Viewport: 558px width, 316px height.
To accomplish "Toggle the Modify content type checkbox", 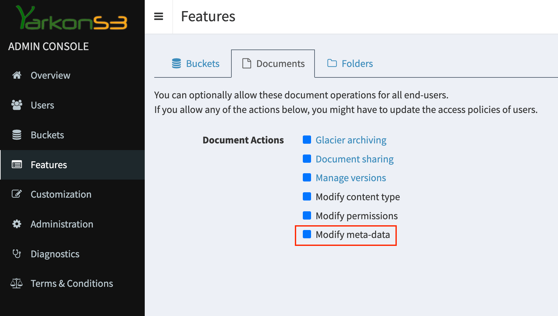I will (307, 196).
